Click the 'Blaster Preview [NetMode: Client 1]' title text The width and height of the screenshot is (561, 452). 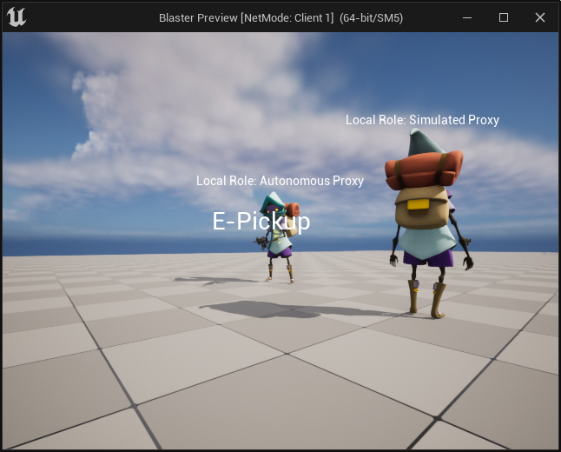pyautogui.click(x=246, y=18)
